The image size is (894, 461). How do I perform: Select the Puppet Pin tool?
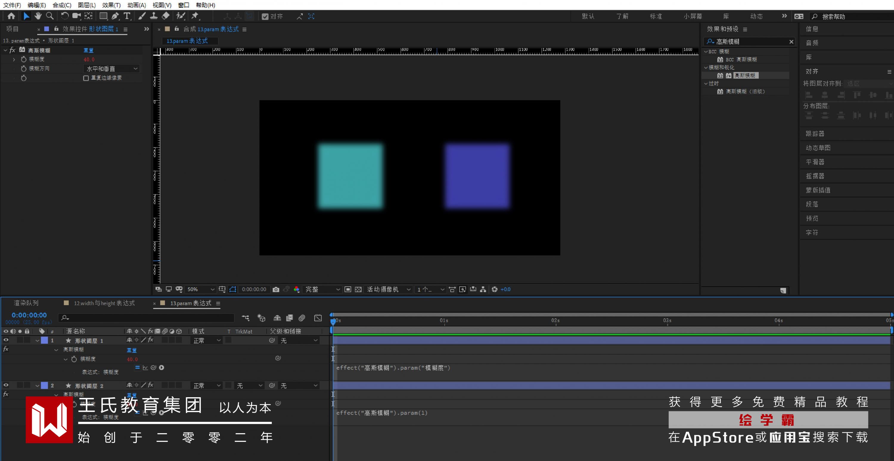tap(195, 16)
